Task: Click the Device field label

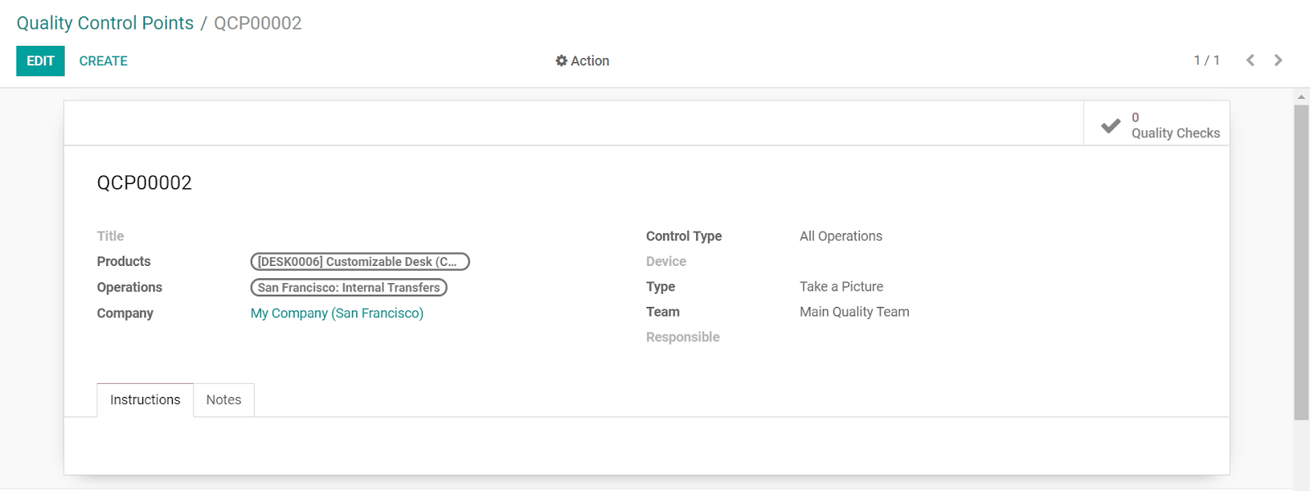Action: click(666, 262)
